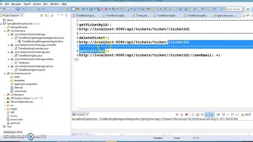The width and height of the screenshot is (253, 142).
Task: Click the Save icon in main toolbar
Action: pos(8,9)
